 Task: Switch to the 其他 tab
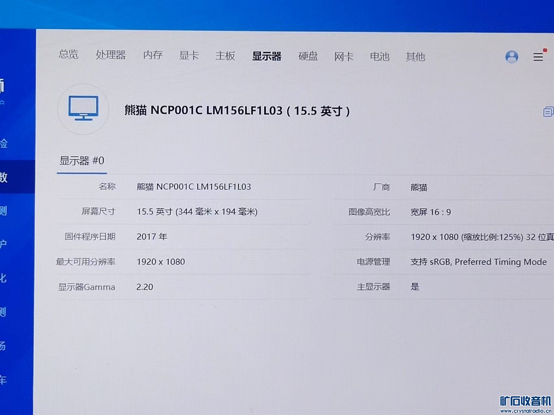(415, 57)
